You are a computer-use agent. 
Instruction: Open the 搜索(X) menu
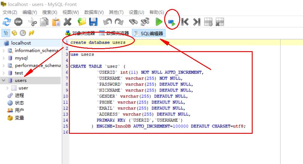50,12
